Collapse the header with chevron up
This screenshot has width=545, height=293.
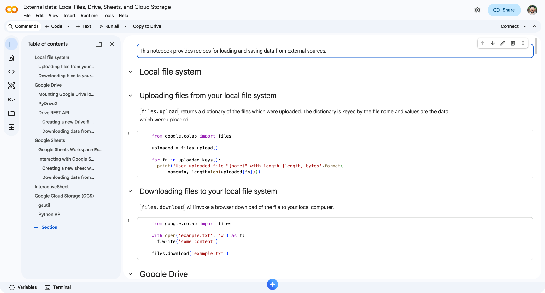pyautogui.click(x=534, y=26)
